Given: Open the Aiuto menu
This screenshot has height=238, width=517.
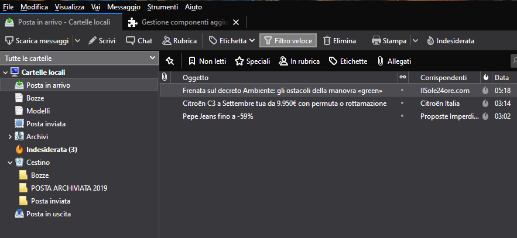Looking at the screenshot, I should point(193,7).
